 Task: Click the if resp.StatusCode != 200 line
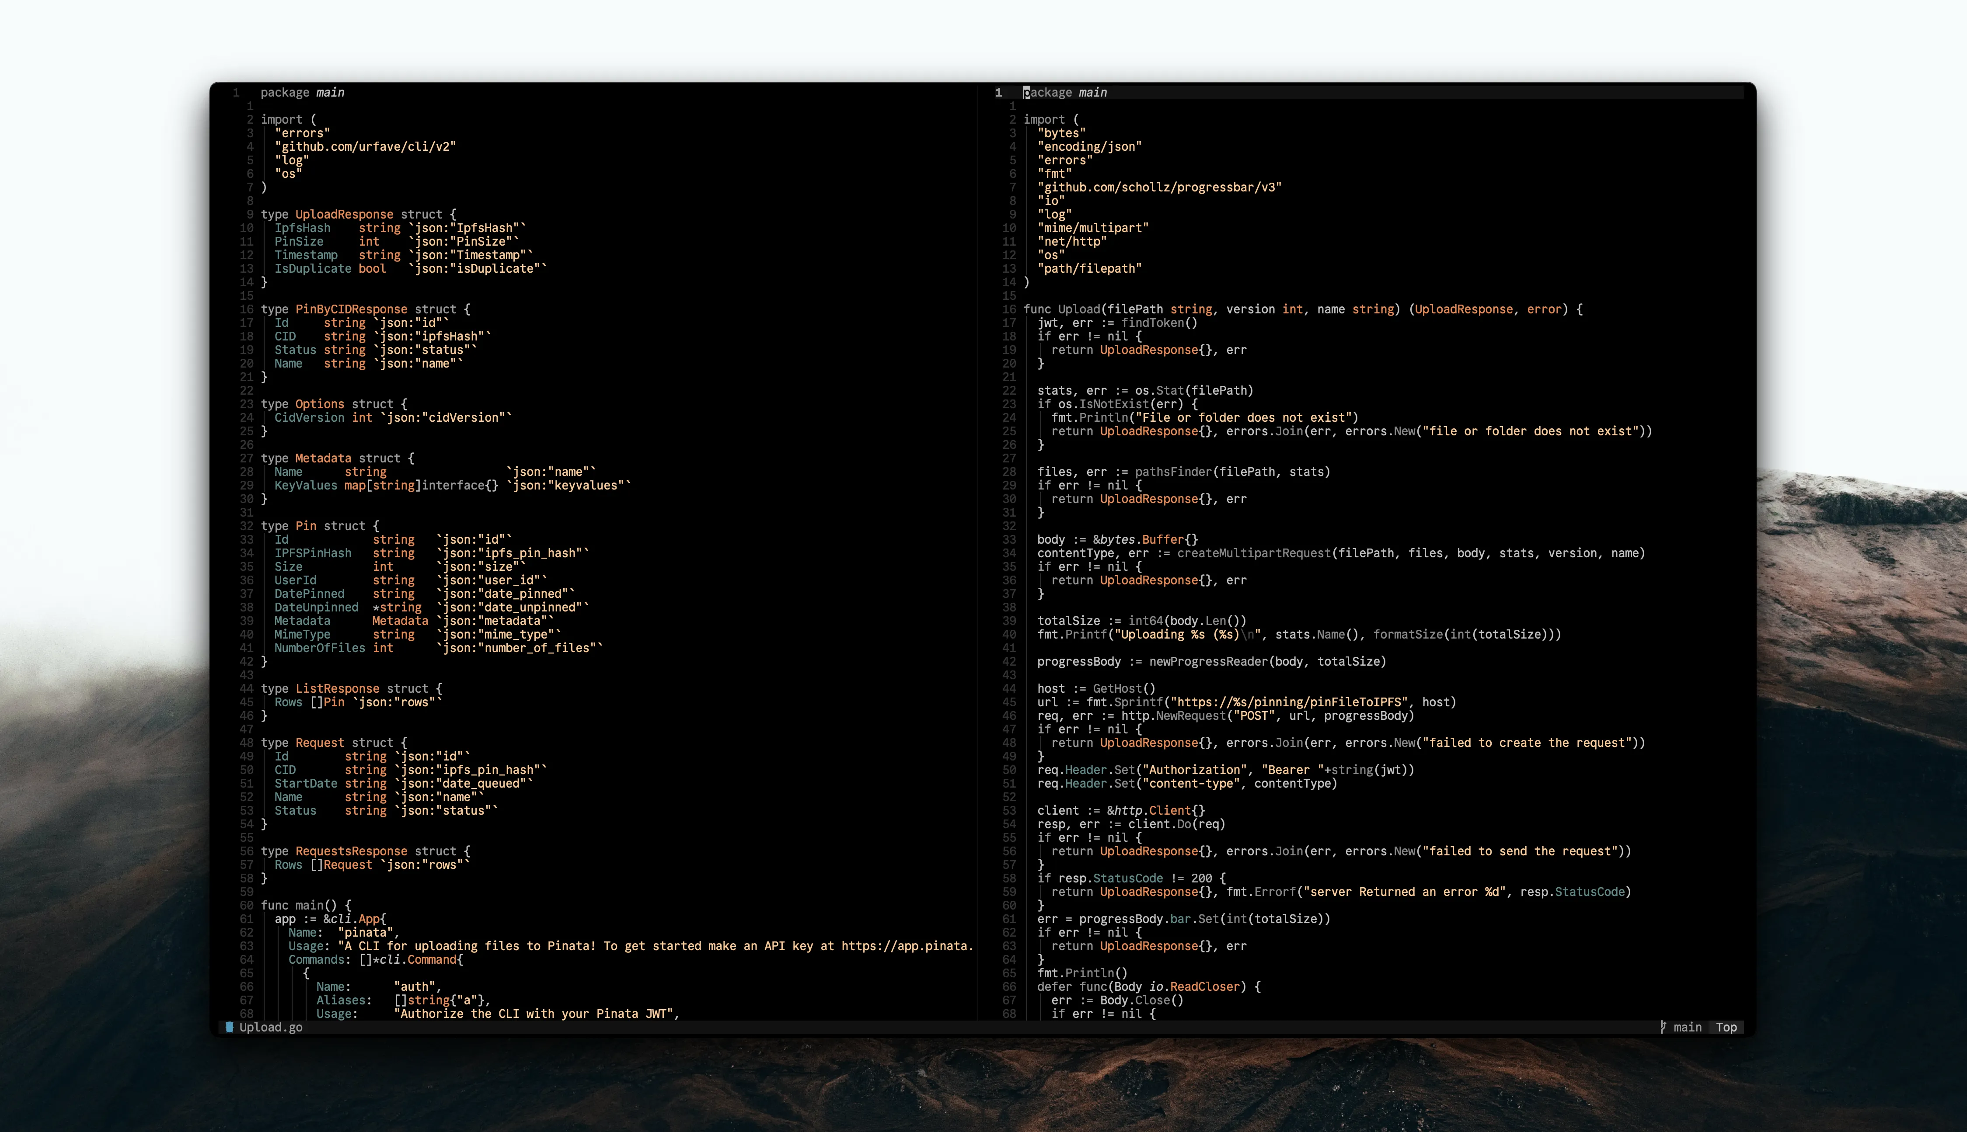(1131, 878)
